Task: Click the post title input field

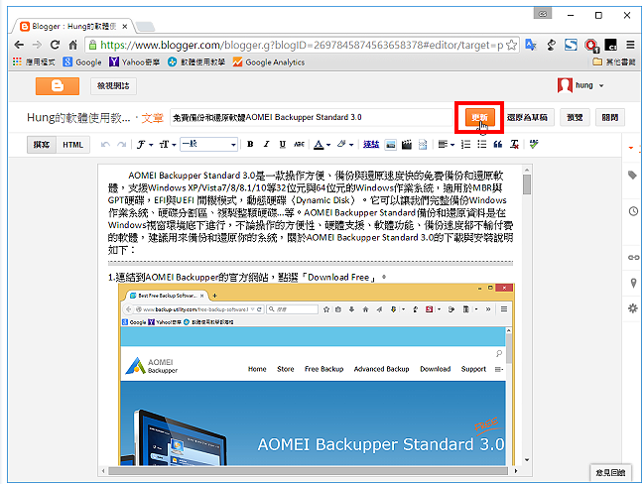Action: 311,117
